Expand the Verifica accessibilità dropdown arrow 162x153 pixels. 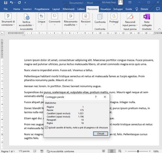click(x=33, y=25)
